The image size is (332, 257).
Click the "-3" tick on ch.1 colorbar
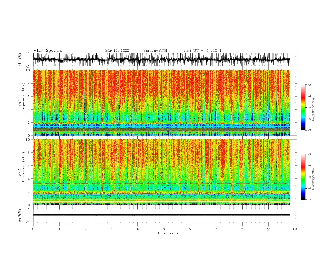coord(309,84)
